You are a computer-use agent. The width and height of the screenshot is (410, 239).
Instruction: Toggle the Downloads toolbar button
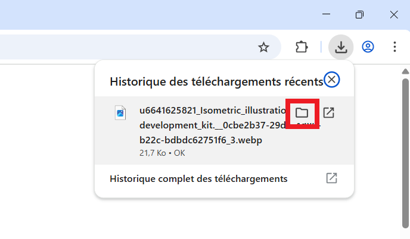pyautogui.click(x=341, y=47)
